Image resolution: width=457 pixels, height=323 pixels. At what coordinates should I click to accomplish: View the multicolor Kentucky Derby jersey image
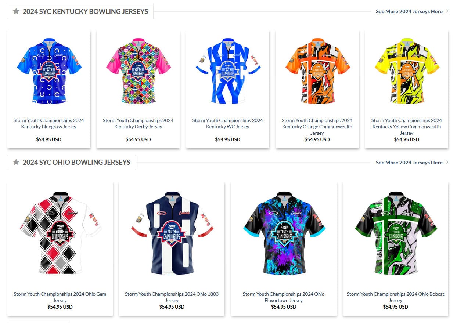(138, 71)
